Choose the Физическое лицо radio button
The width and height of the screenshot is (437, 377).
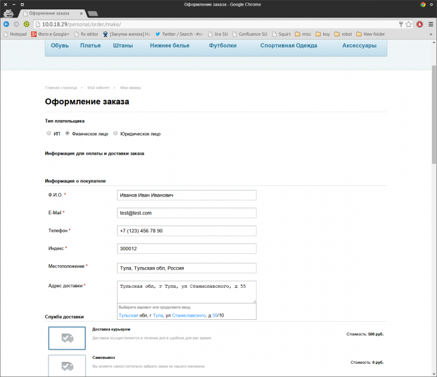point(67,133)
